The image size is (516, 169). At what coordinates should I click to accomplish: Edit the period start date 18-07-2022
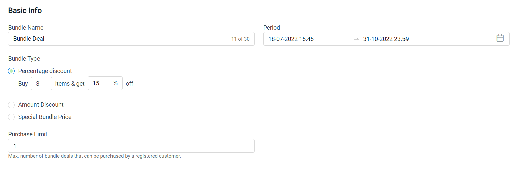coord(291,39)
